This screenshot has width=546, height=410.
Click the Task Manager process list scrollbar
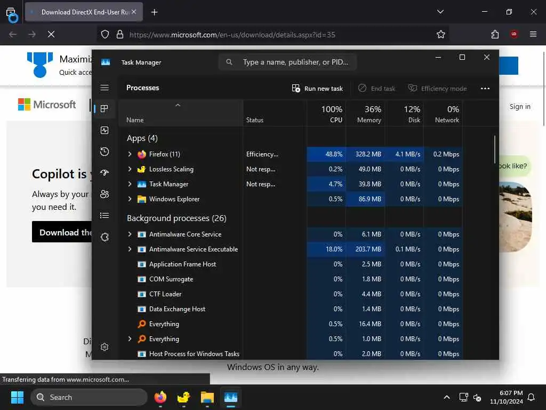494,149
